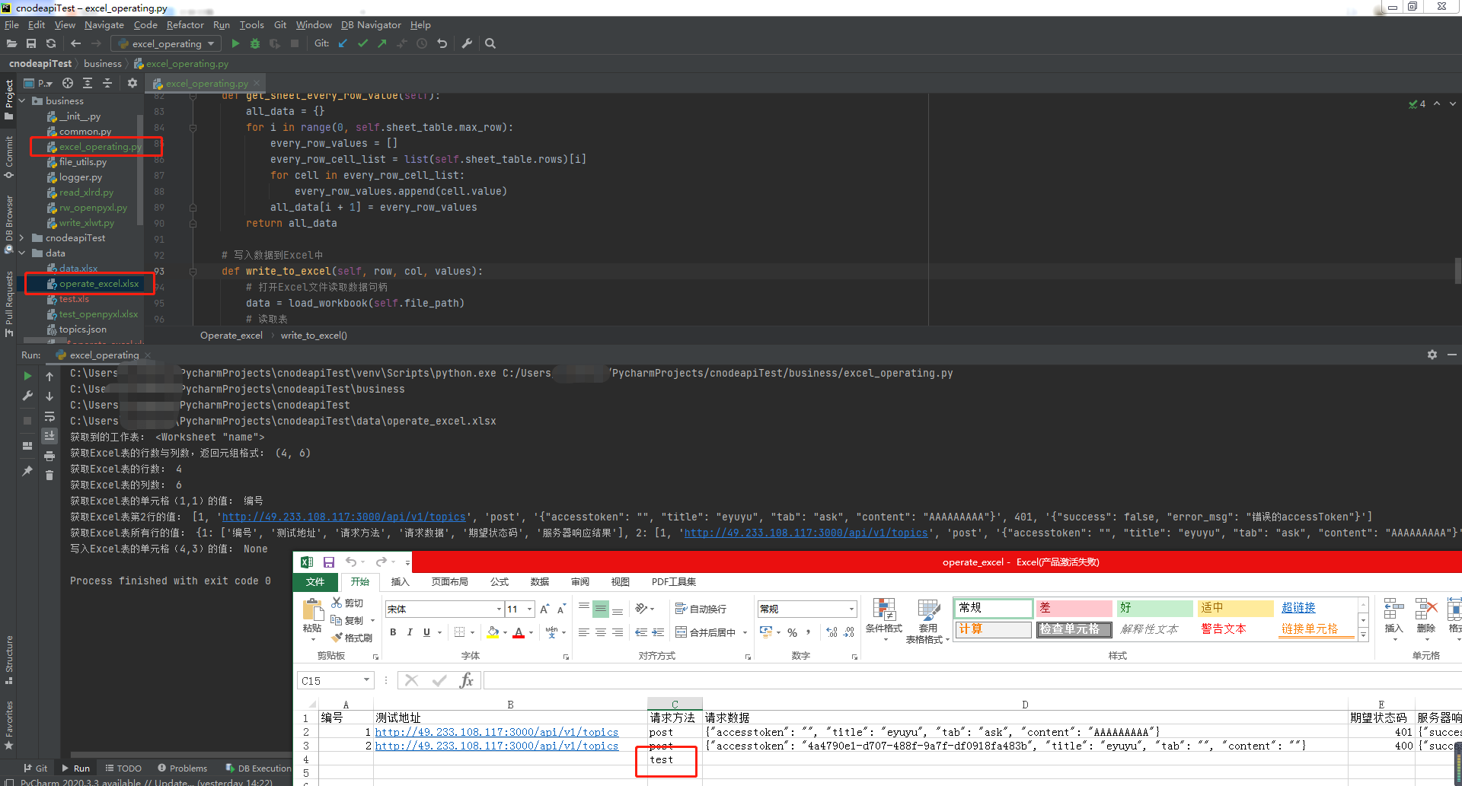The height and width of the screenshot is (786, 1462).
Task: Switch to the Excel 插入 ribbon tab
Action: [400, 581]
